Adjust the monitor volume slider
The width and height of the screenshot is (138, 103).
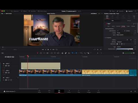pos(128,53)
